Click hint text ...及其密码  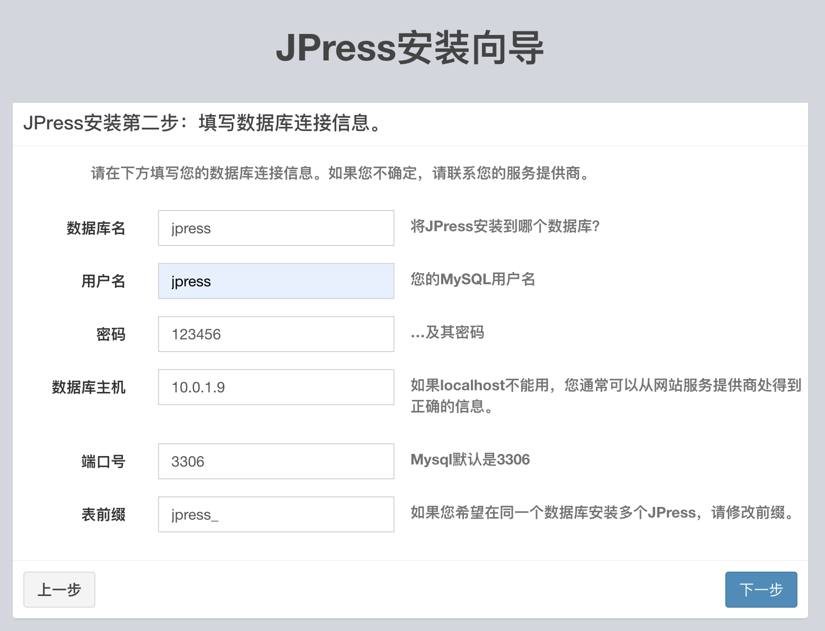coord(447,332)
